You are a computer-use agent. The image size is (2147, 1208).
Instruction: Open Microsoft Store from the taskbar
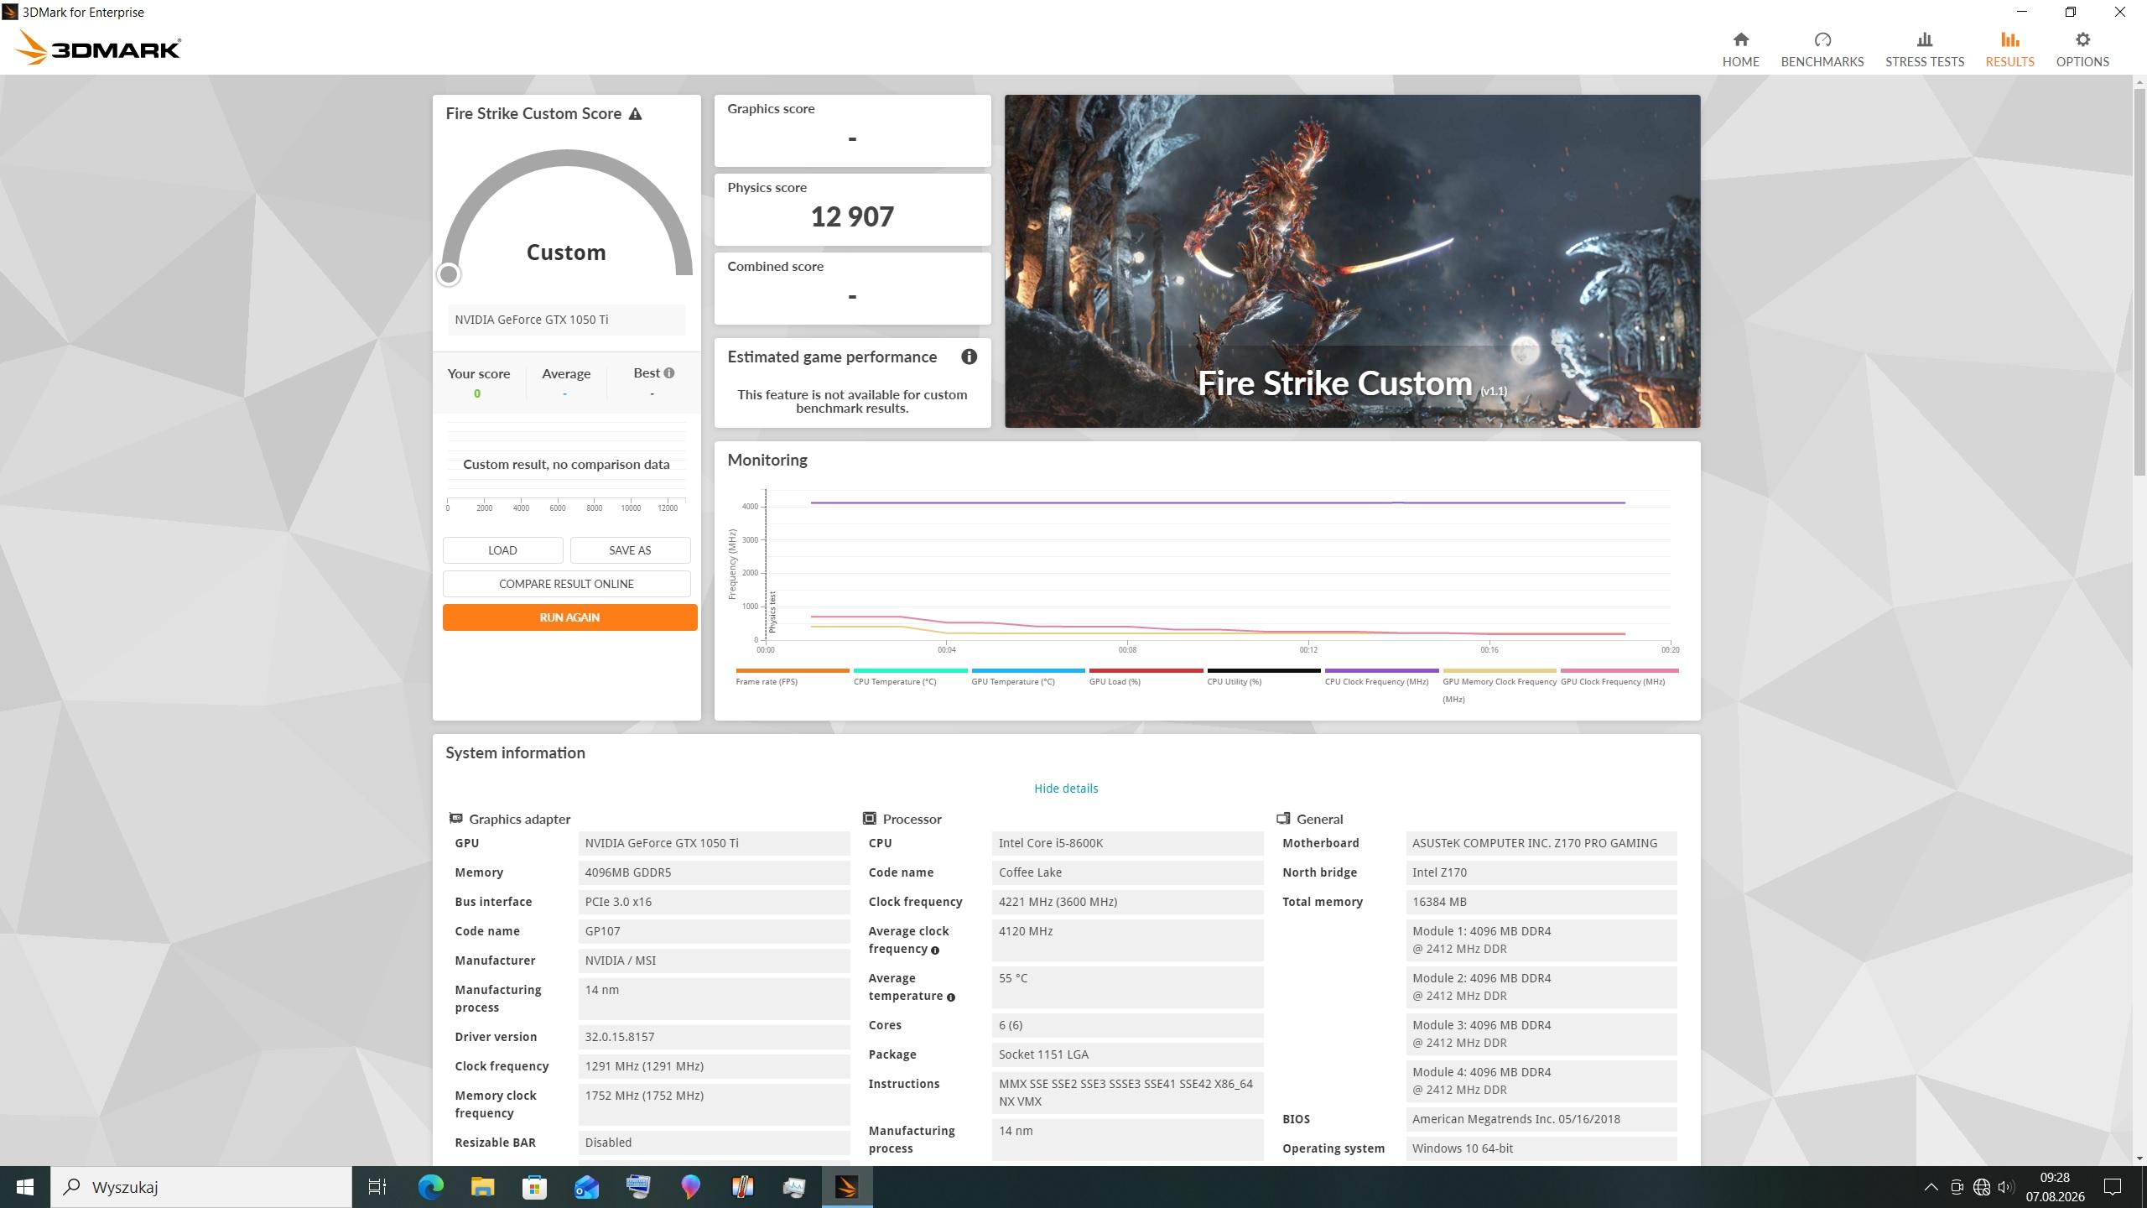coord(534,1187)
